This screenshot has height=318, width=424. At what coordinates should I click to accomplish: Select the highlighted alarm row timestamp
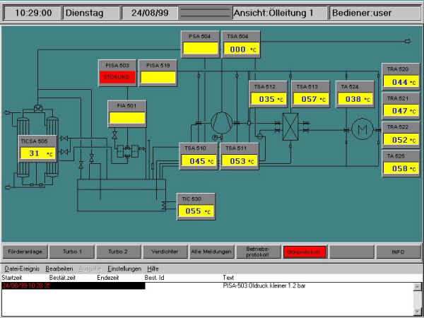(x=26, y=285)
